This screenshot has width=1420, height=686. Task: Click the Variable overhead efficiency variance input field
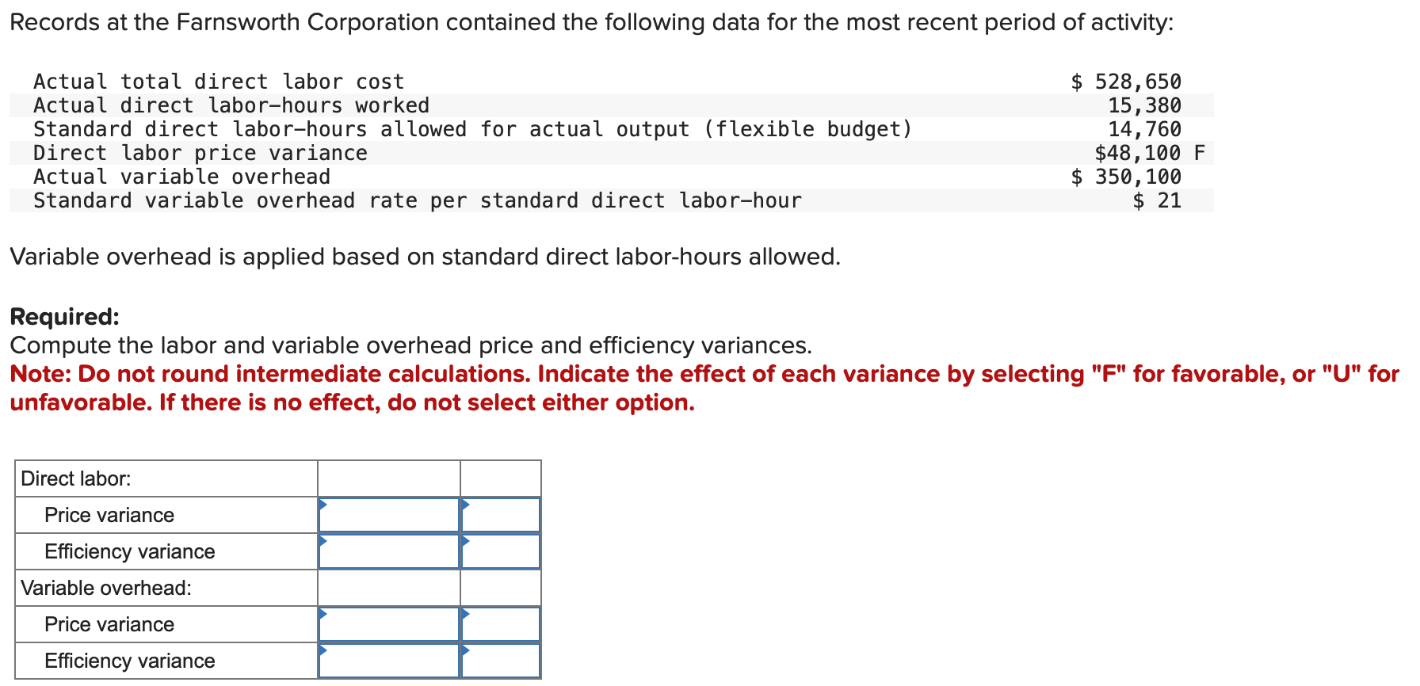click(x=387, y=661)
